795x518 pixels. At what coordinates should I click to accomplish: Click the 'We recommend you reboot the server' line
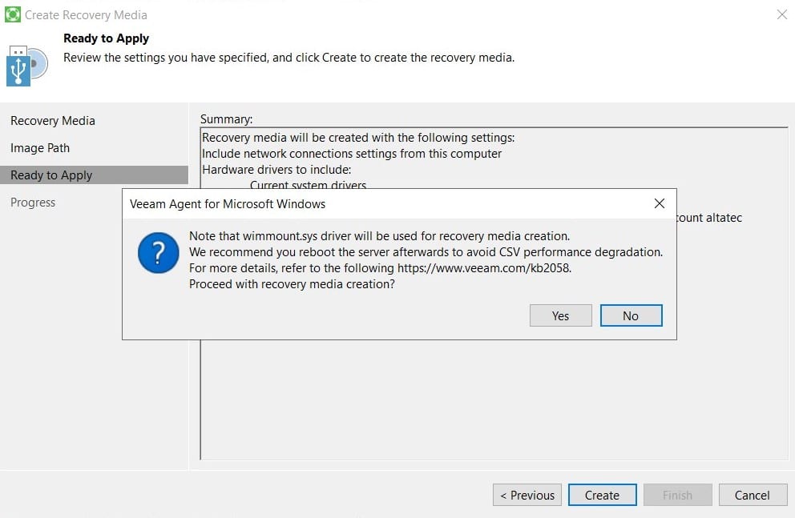[x=426, y=252]
